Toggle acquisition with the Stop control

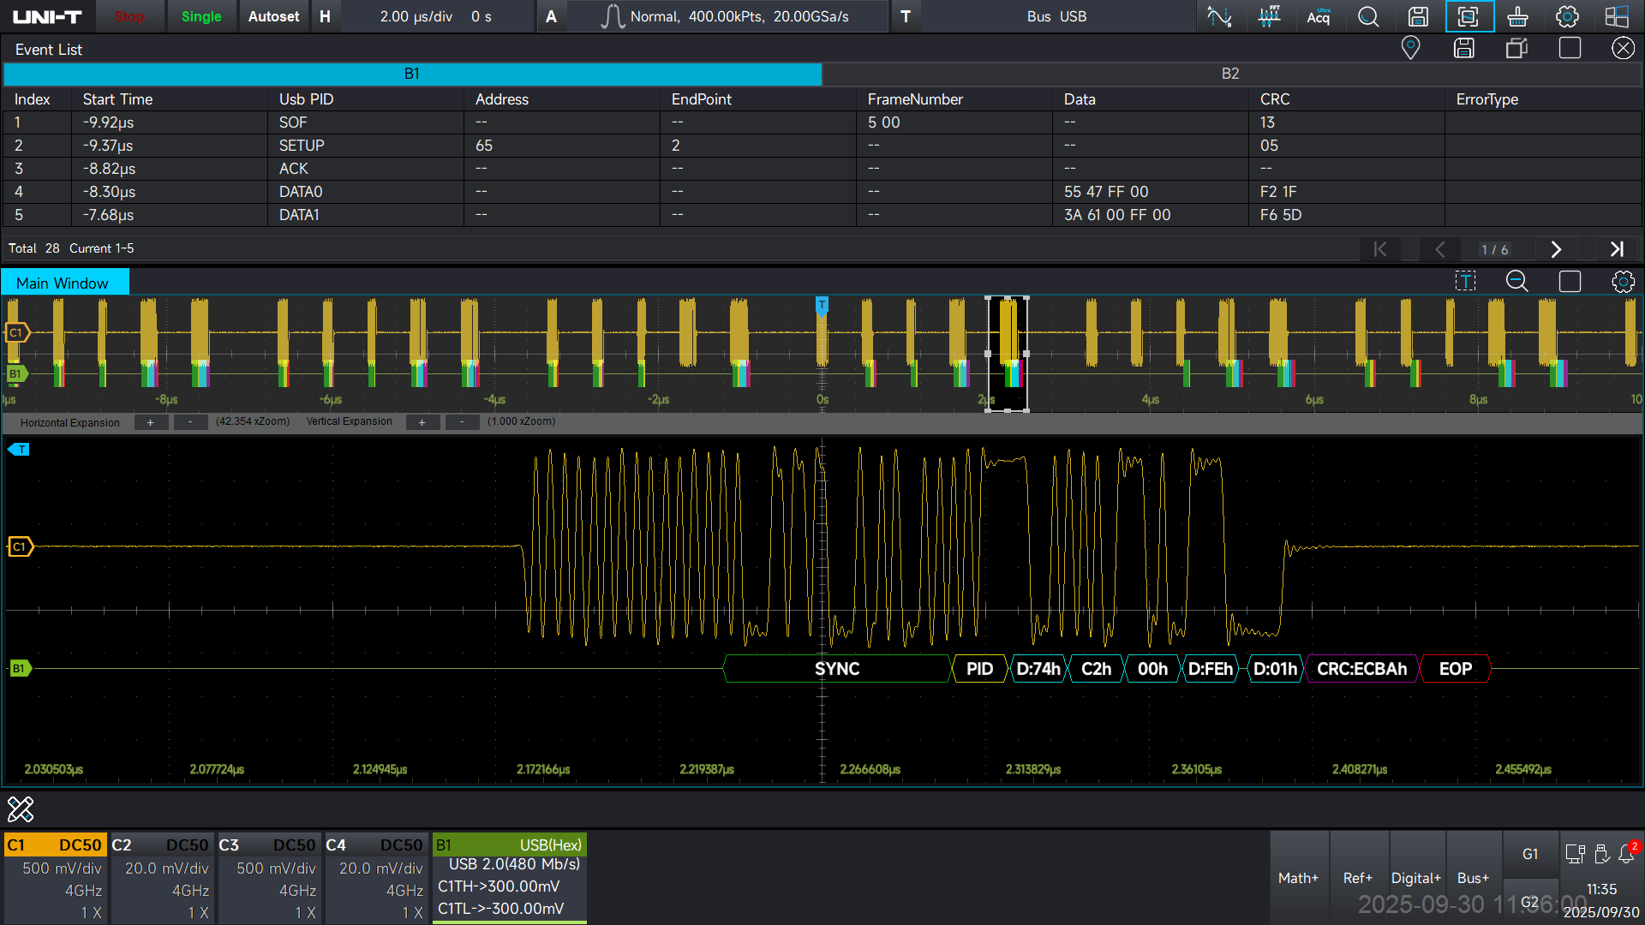pyautogui.click(x=129, y=16)
